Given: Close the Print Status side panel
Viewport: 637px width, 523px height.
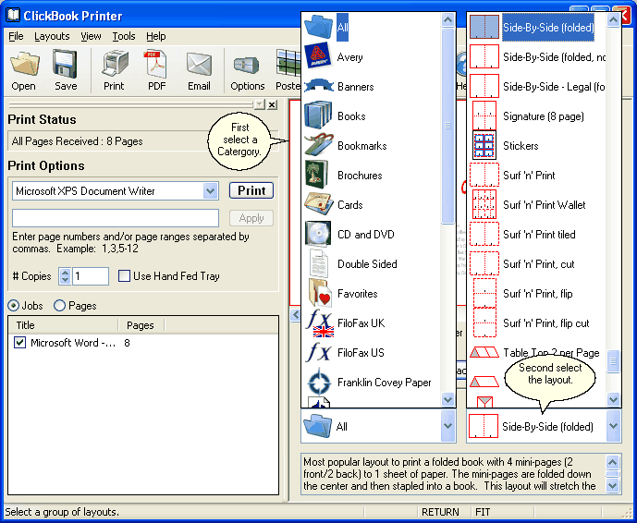Looking at the screenshot, I should (272, 104).
